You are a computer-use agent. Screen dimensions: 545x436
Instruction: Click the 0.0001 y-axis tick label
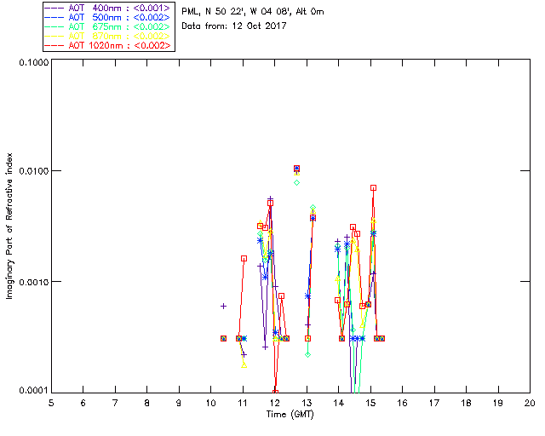pyautogui.click(x=33, y=391)
